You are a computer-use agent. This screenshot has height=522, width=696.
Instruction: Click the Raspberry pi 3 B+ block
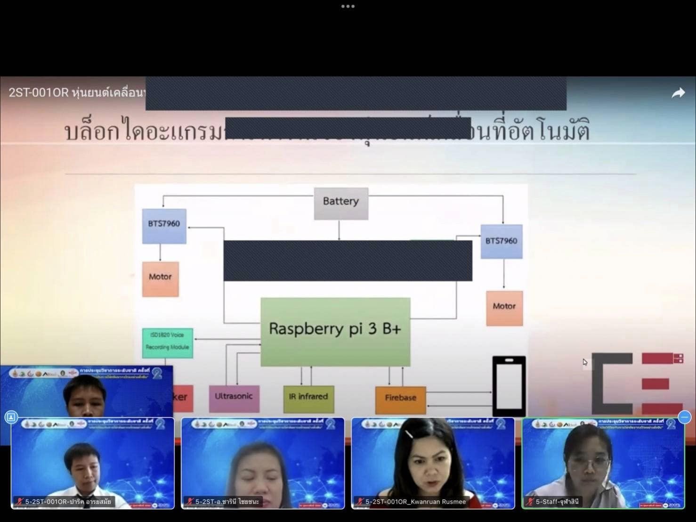pos(335,331)
